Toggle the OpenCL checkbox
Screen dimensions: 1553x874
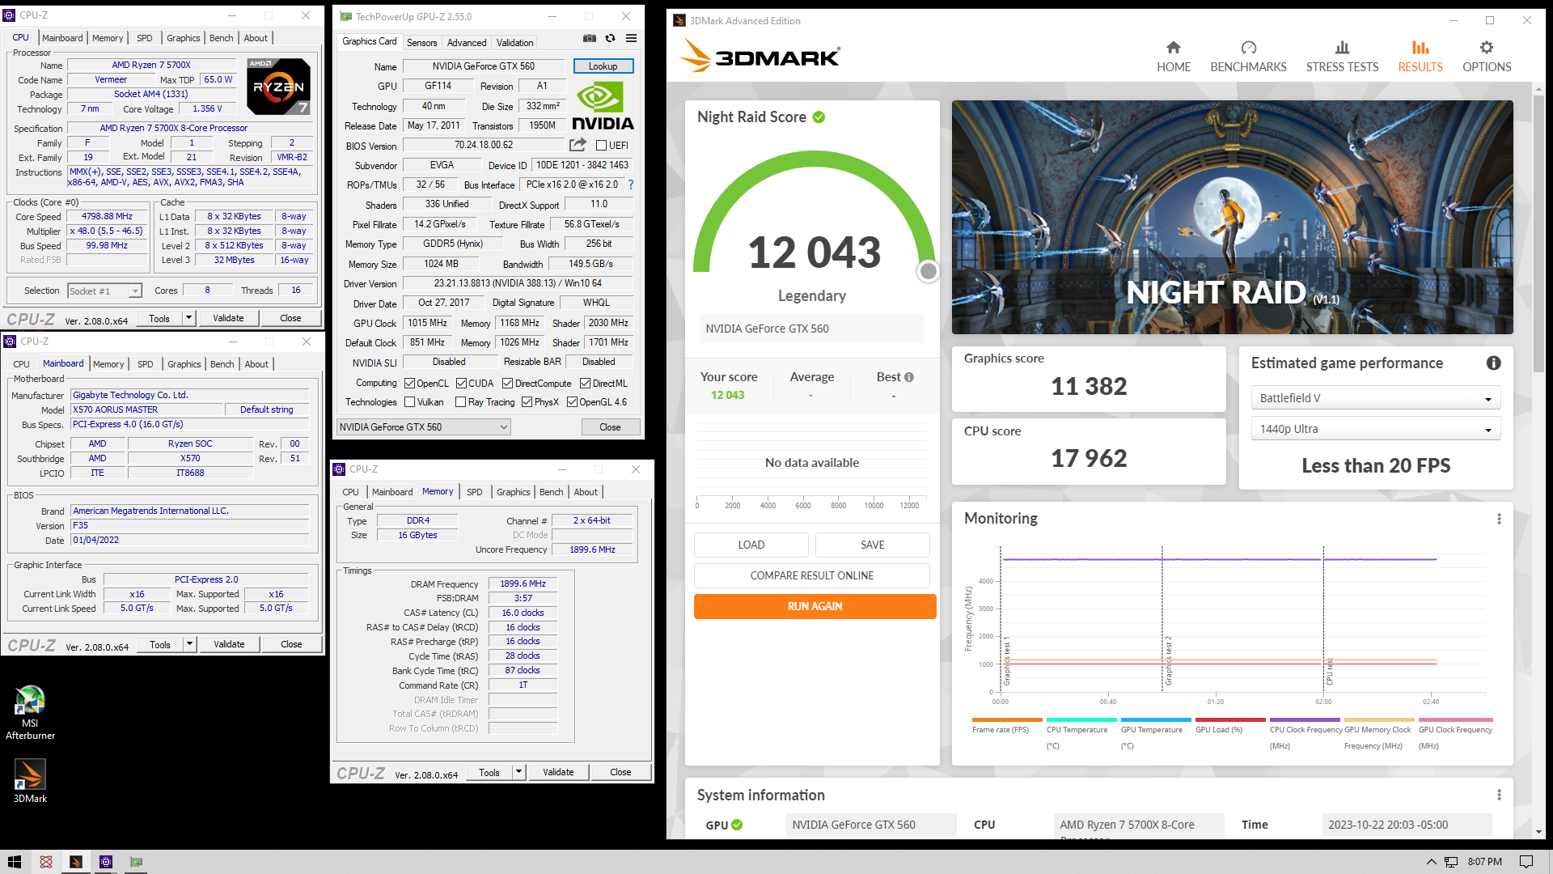(409, 384)
